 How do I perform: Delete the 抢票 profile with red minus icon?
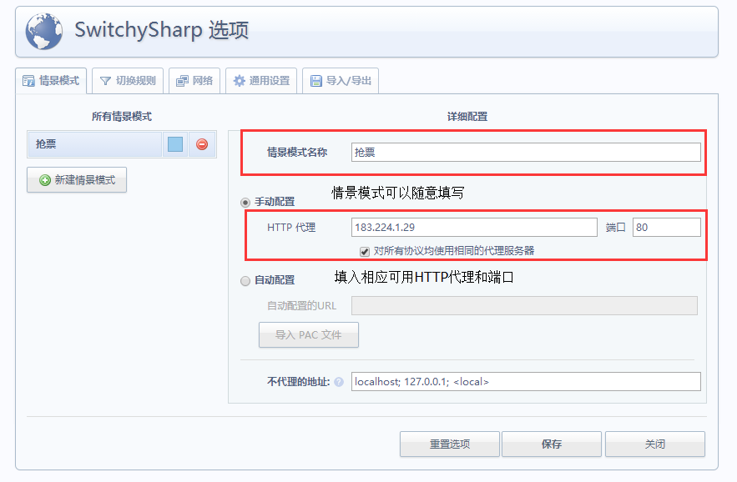click(x=202, y=144)
